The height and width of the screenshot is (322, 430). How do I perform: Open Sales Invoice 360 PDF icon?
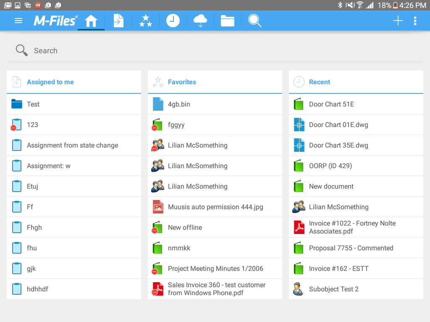pos(157,289)
